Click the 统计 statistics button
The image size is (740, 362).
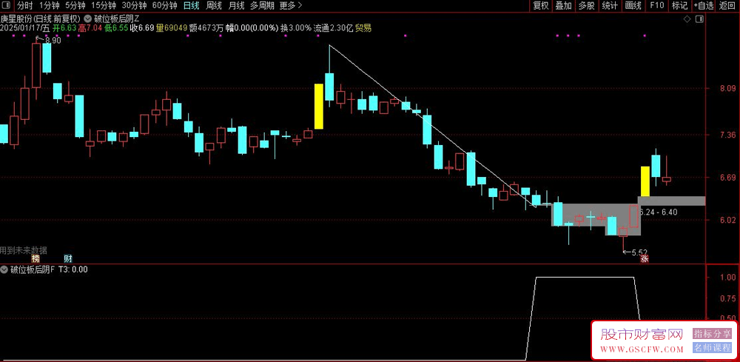point(610,6)
